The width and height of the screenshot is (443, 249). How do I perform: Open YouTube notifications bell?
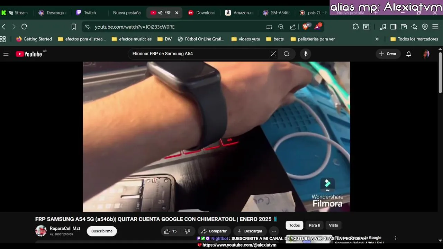point(408,54)
